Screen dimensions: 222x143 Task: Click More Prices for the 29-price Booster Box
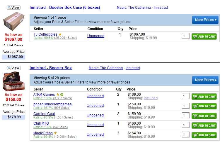(x=205, y=80)
